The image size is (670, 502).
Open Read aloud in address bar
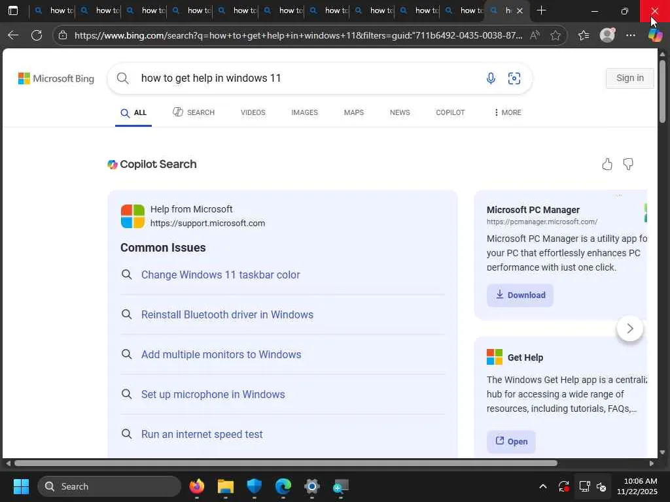pyautogui.click(x=535, y=35)
